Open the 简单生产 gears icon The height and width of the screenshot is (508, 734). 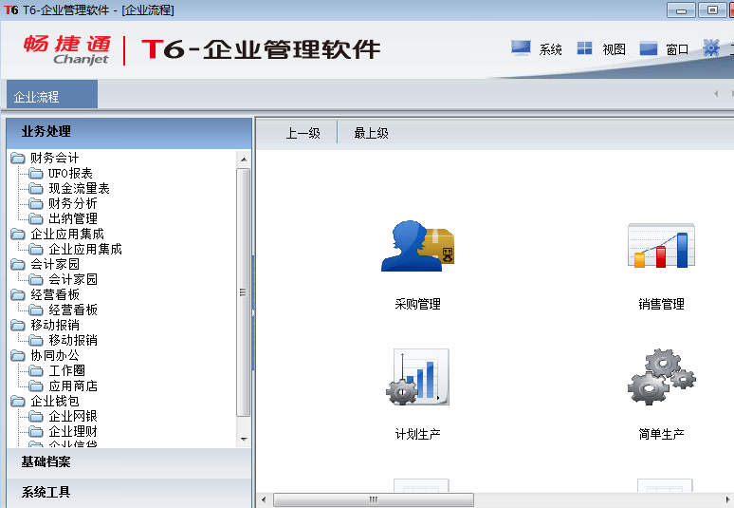661,377
